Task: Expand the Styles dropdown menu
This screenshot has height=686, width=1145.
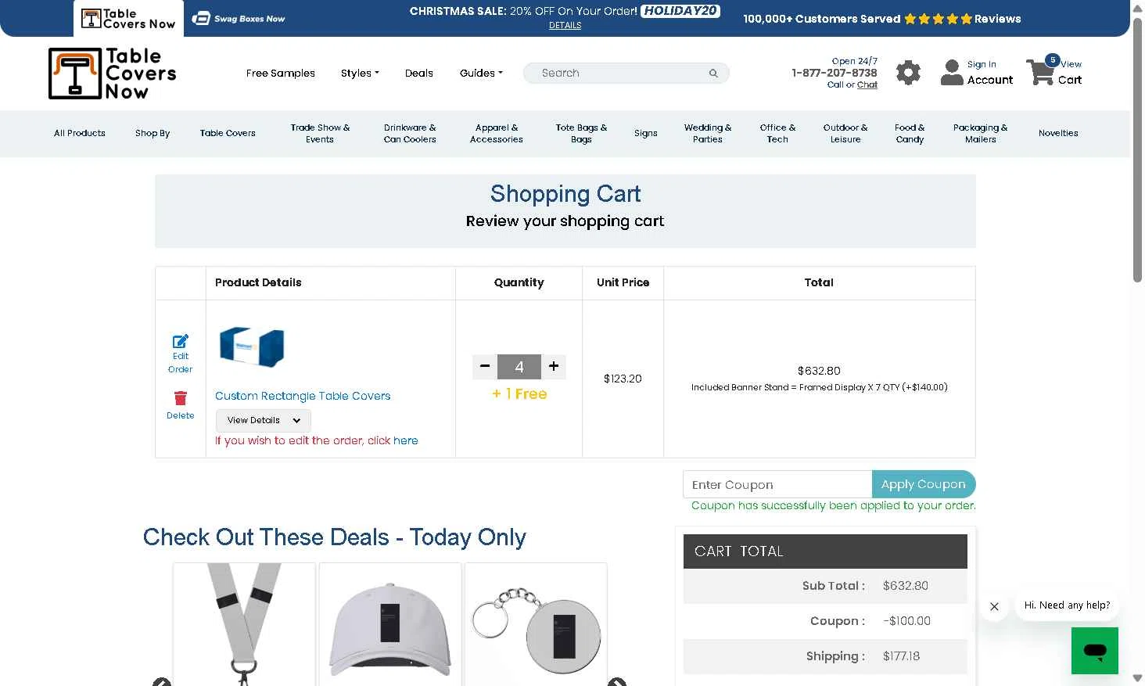Action: tap(360, 74)
